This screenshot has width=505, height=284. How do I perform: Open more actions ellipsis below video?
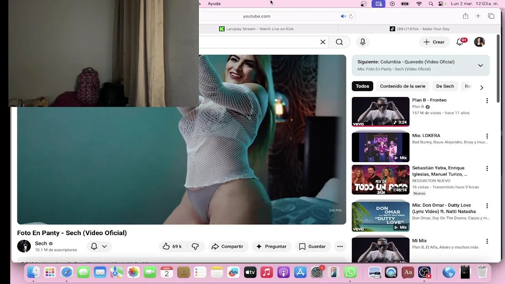[x=340, y=246]
